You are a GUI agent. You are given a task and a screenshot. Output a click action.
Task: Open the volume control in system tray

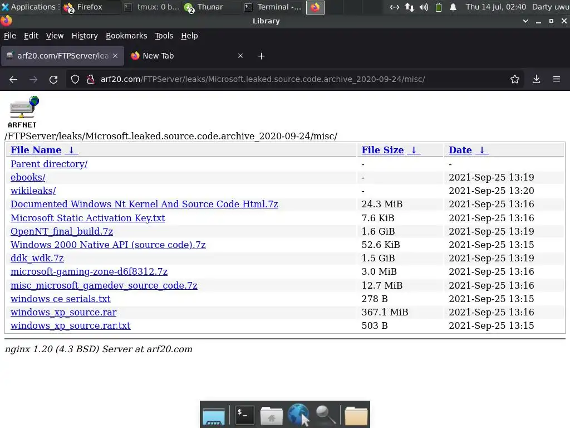tap(424, 7)
